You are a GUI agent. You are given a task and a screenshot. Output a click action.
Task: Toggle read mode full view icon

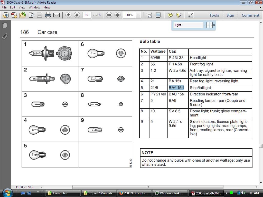191,15
